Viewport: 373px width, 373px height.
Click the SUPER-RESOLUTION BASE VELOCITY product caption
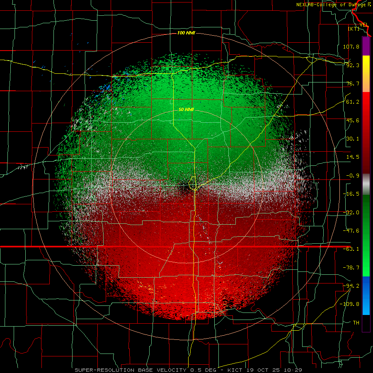point(131,370)
